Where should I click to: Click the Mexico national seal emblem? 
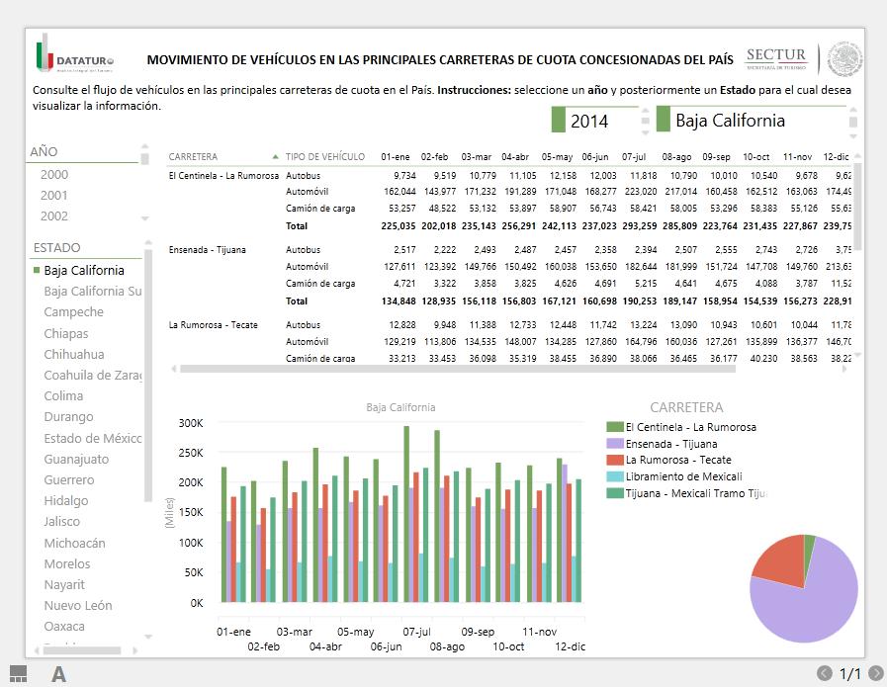coord(844,58)
